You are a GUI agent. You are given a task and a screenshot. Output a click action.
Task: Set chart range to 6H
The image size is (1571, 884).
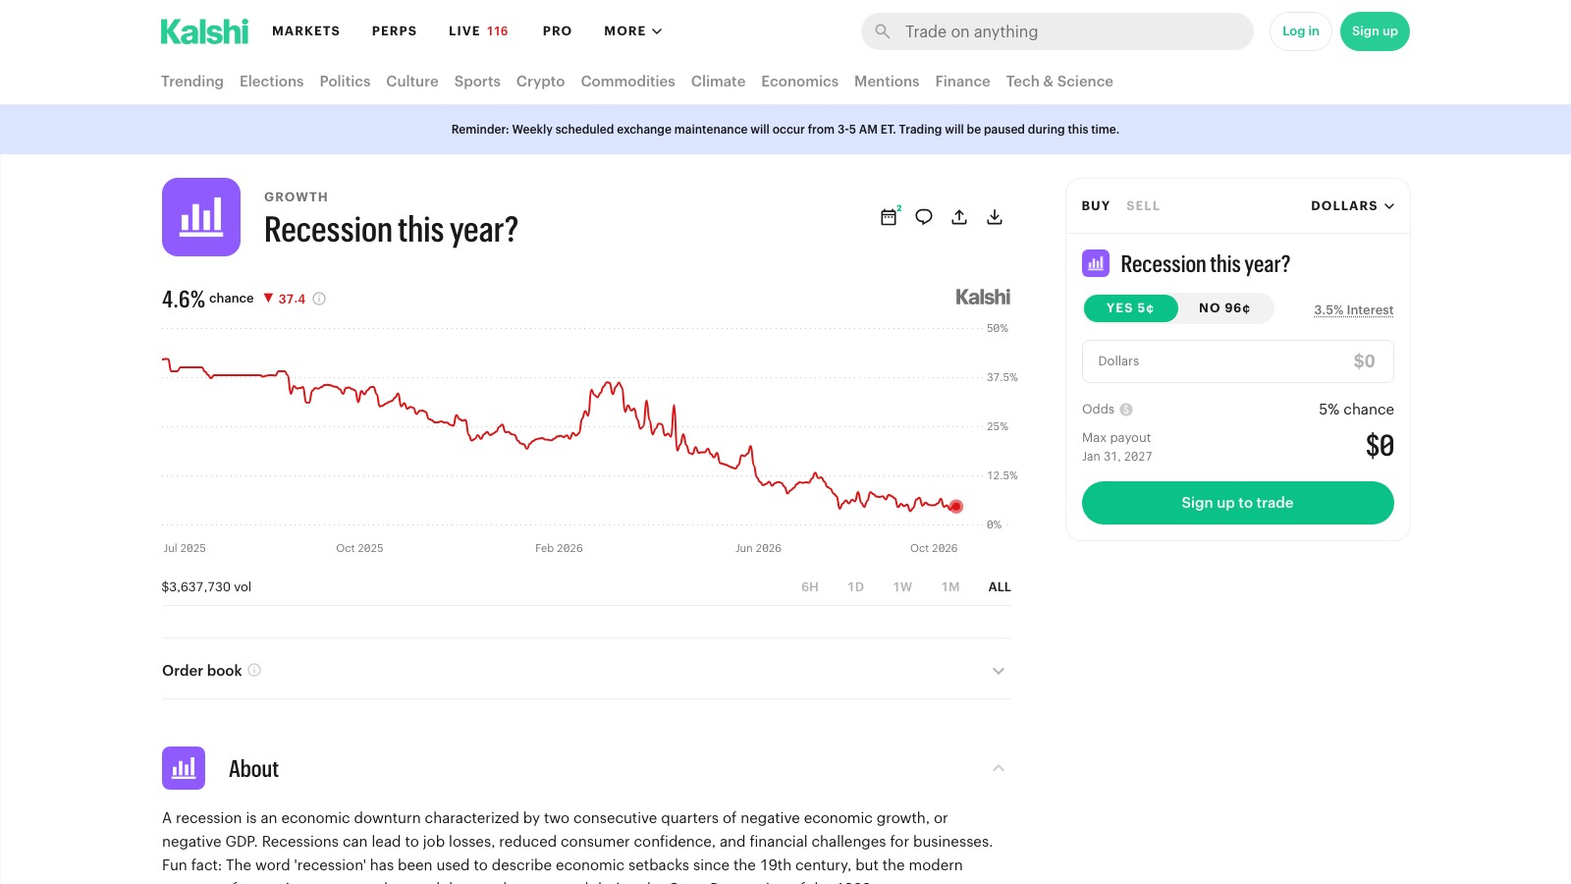(810, 587)
